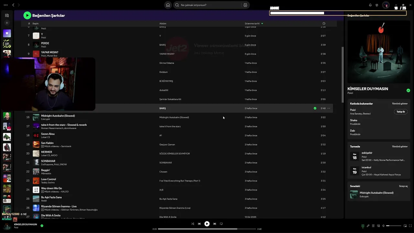The image size is (414, 233).
Task: Sort tracks by Başlık column header
Action: tap(36, 24)
